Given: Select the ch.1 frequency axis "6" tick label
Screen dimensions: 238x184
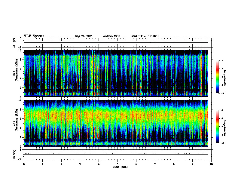Looking at the screenshot, I should (21, 69).
